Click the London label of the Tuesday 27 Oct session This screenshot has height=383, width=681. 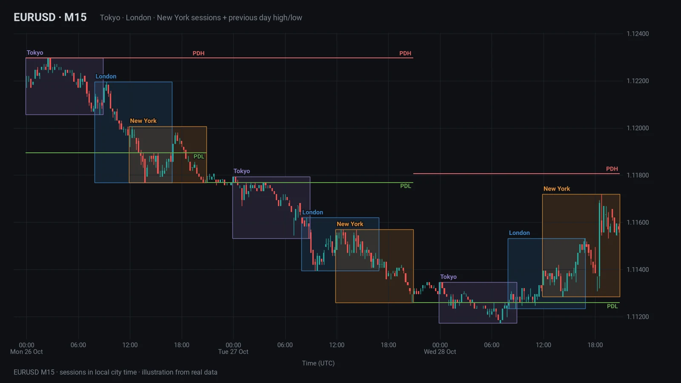pyautogui.click(x=313, y=212)
